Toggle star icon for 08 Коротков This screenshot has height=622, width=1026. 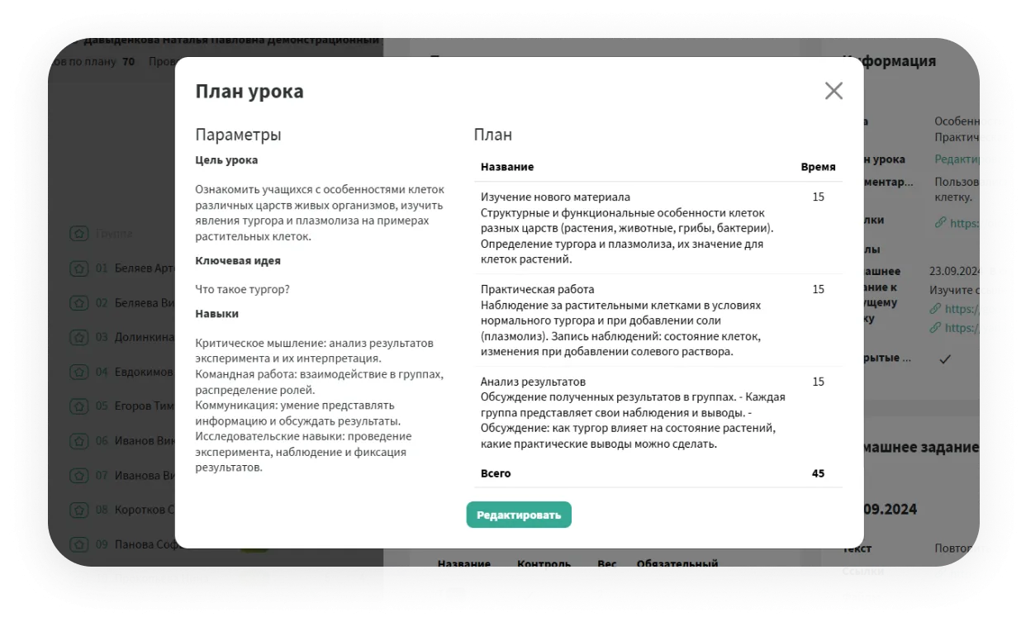point(78,510)
